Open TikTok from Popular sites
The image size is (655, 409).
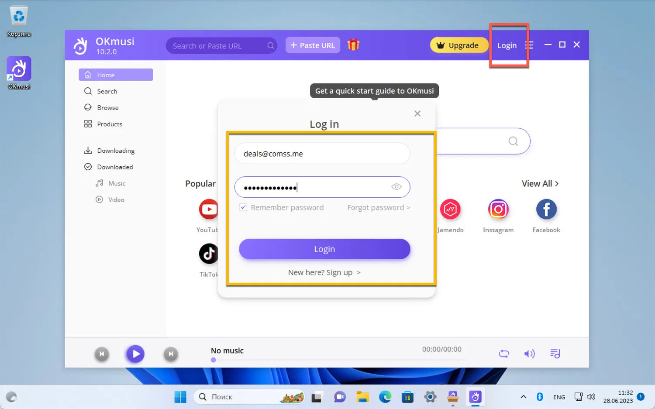[209, 254]
